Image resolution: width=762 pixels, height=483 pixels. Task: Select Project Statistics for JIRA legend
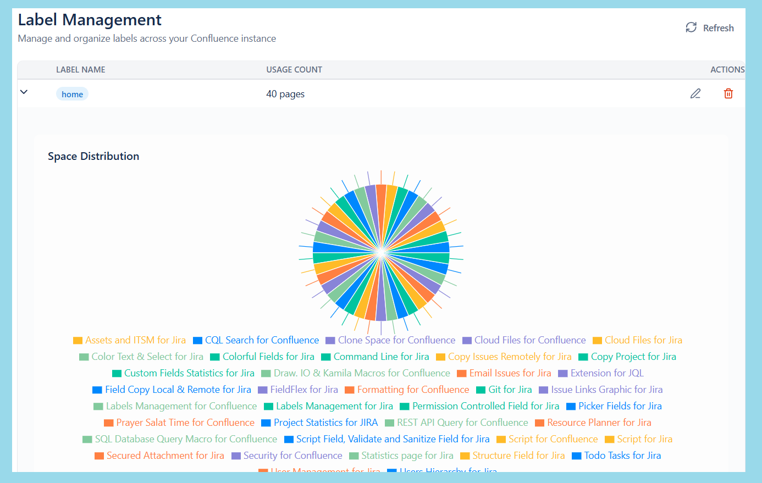pyautogui.click(x=320, y=423)
